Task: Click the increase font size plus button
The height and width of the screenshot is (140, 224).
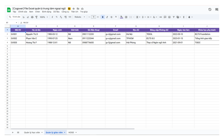Action: coord(98,17)
